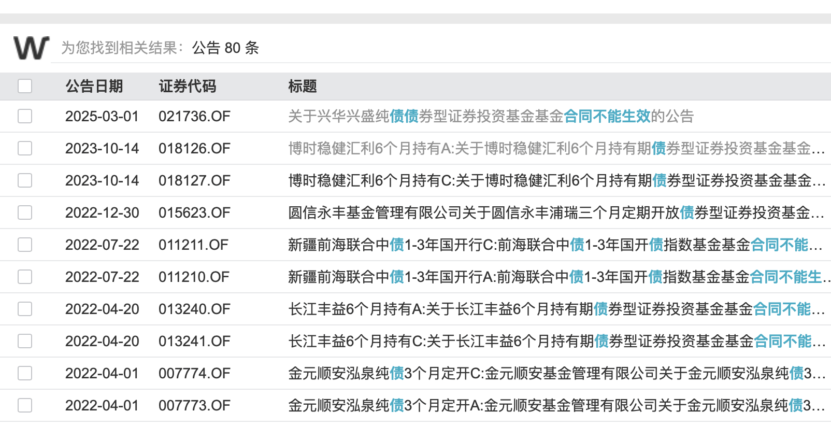Viewport: 831px width, 426px height.
Task: Click security code 013241.OF
Action: click(x=194, y=341)
